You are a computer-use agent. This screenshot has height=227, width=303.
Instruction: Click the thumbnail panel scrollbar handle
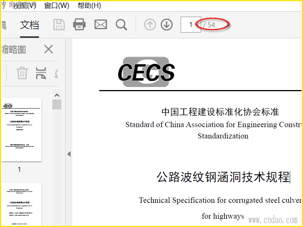57,104
